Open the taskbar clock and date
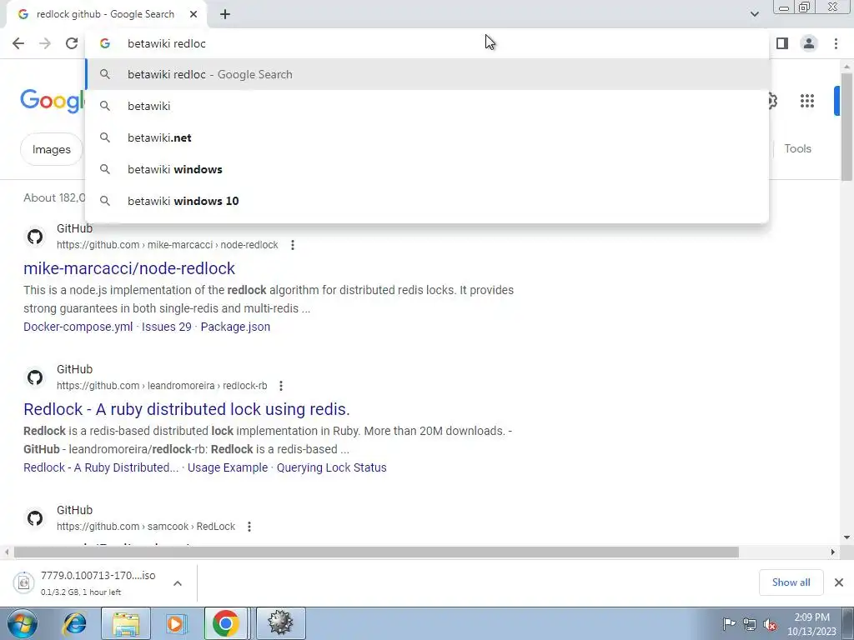The image size is (854, 640). 811,624
